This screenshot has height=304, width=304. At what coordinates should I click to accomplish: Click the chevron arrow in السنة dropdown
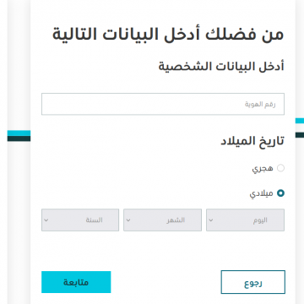(x=46, y=220)
